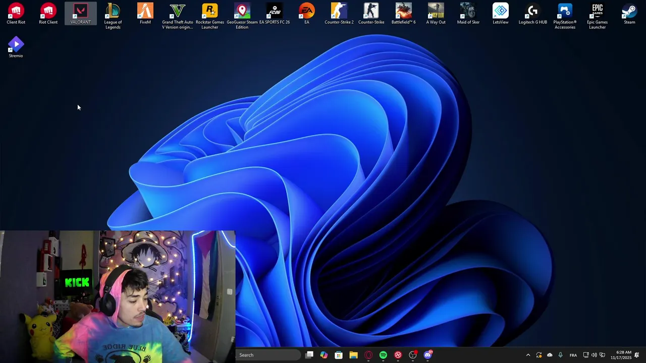Image resolution: width=646 pixels, height=363 pixels.
Task: Open Rockstar Games Launcher shortcut
Action: 210,16
